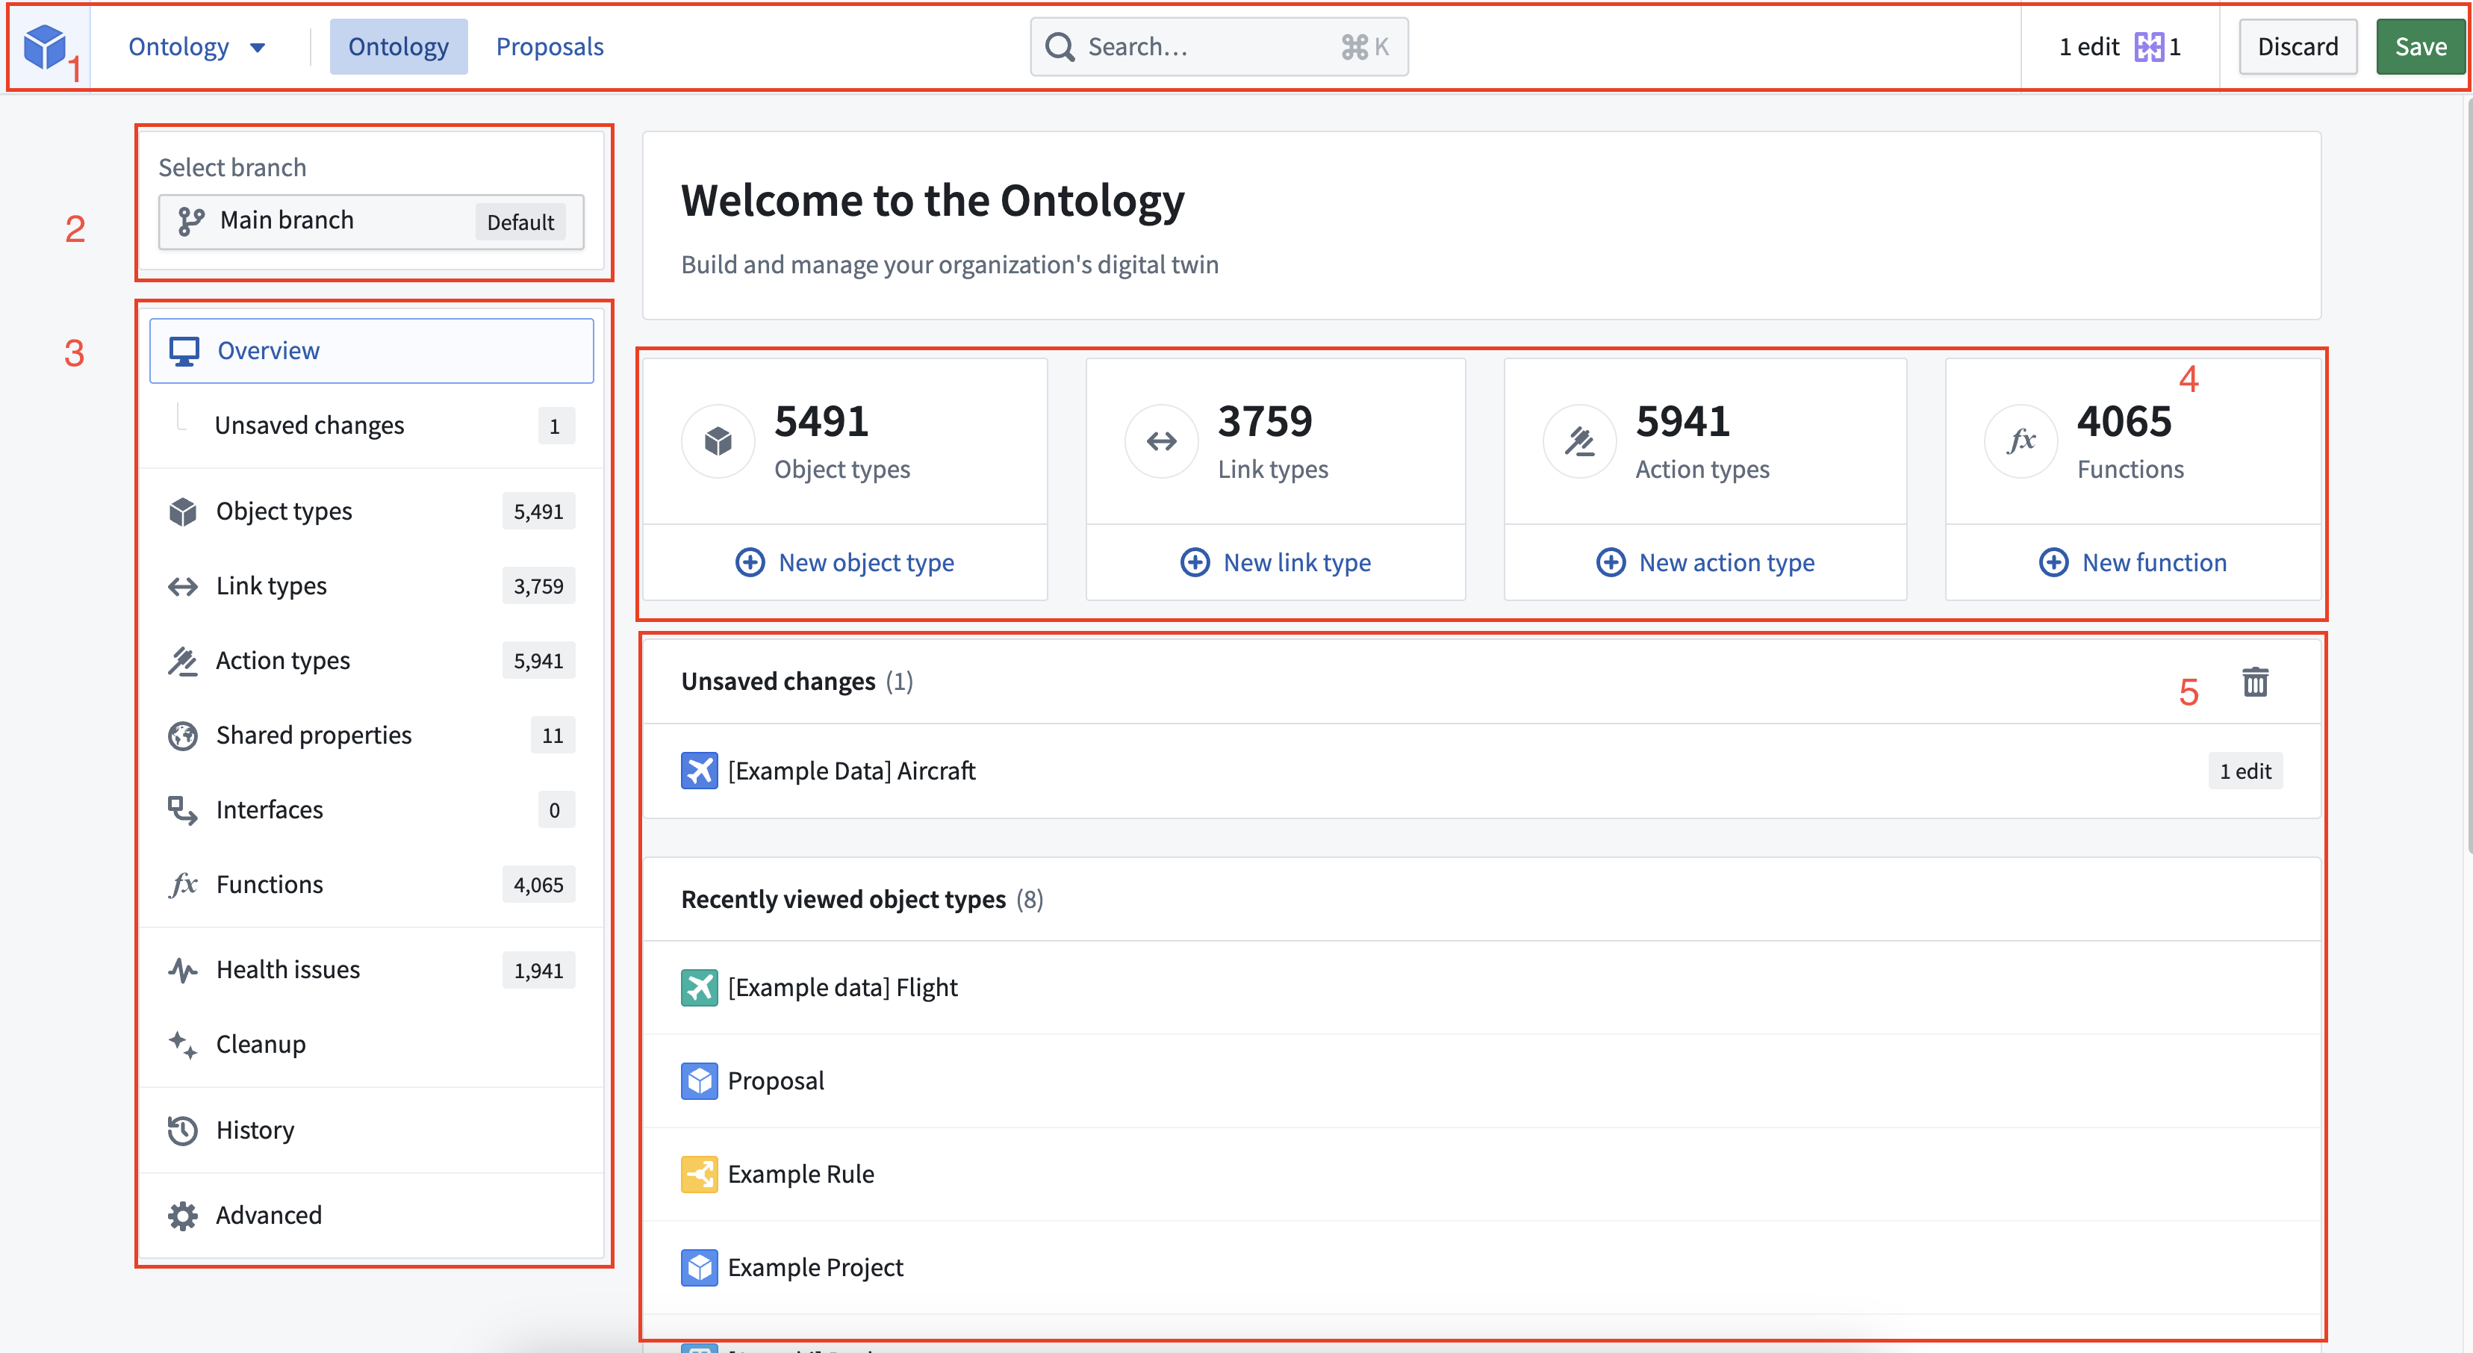Image resolution: width=2473 pixels, height=1353 pixels.
Task: Open Shared properties in sidebar
Action: [x=370, y=735]
